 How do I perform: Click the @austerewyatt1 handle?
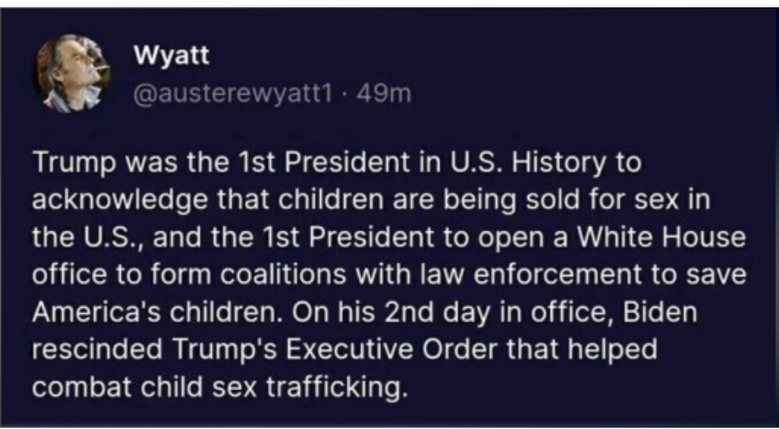(x=233, y=94)
